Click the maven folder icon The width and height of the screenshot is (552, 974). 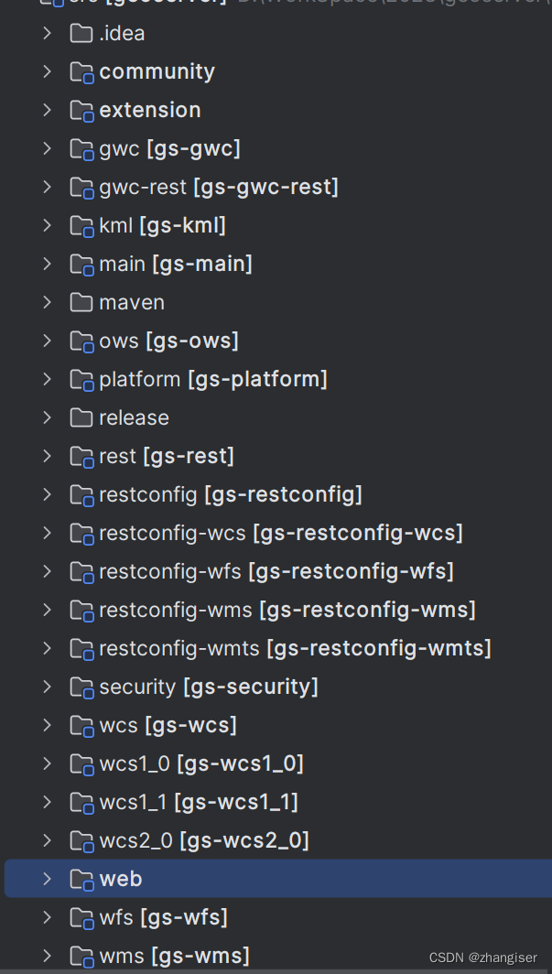[x=81, y=302]
